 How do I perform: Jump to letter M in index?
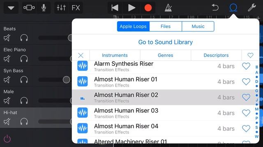pos(256,109)
